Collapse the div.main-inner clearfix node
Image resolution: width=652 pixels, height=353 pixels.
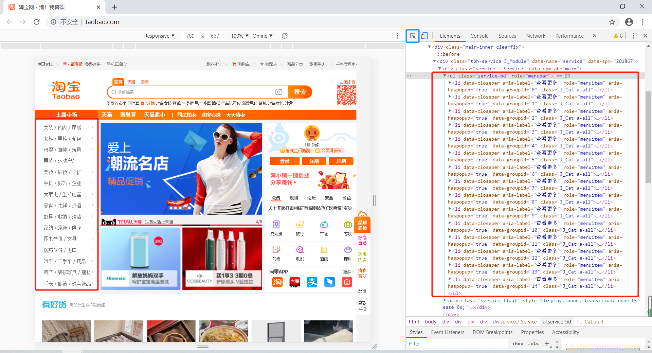tap(429, 47)
